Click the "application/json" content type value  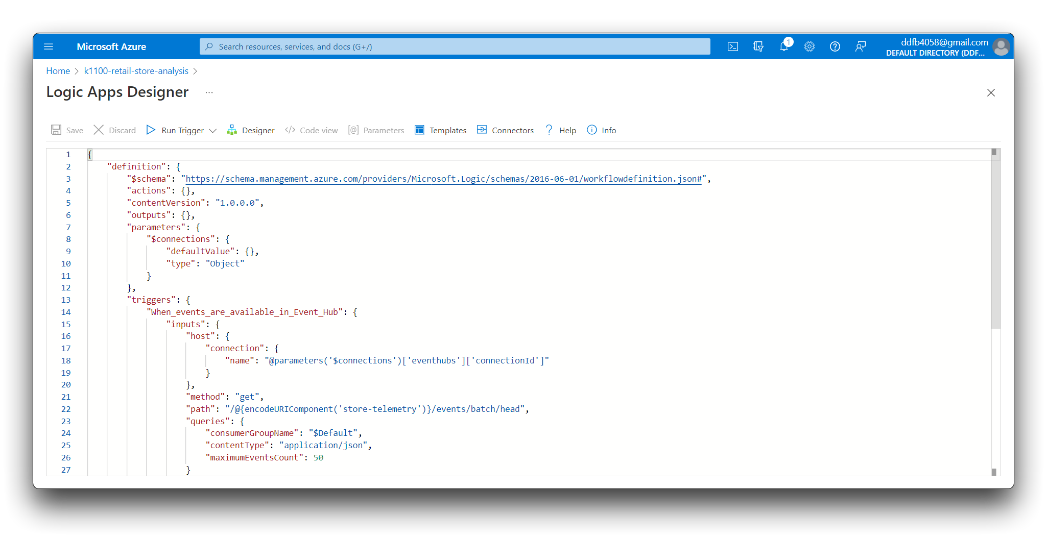coord(323,445)
